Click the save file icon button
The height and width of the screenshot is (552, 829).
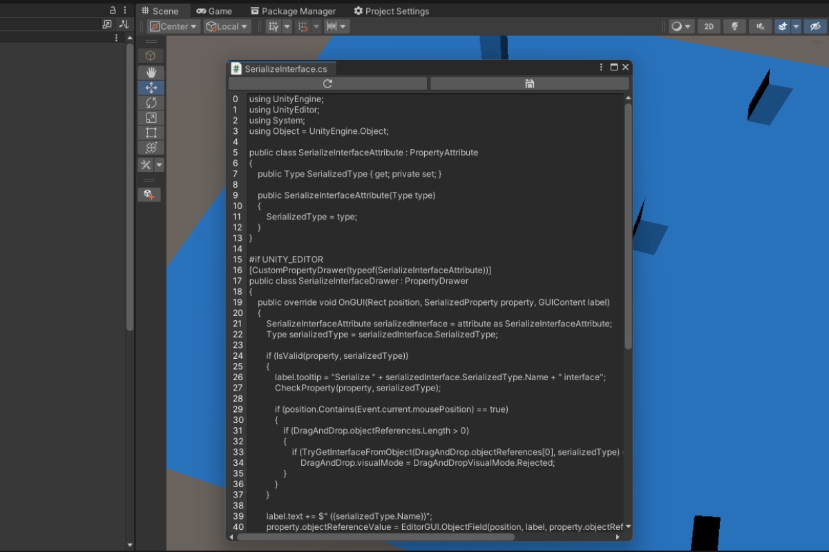point(529,83)
